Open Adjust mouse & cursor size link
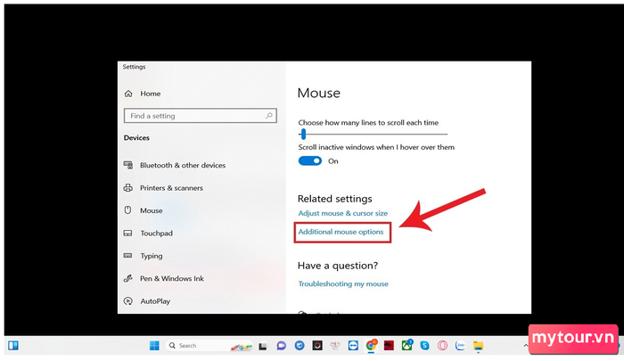Viewport: 624px width, 361px height. click(343, 213)
